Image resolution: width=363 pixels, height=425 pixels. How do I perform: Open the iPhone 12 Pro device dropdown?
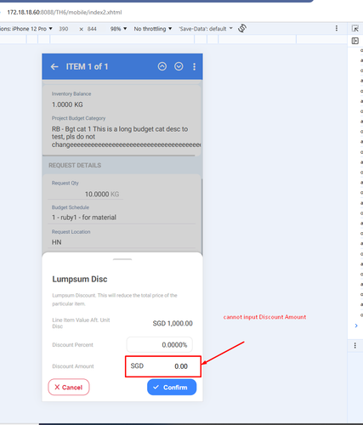[27, 29]
